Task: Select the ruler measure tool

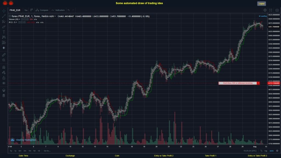Action: (x=4, y=55)
